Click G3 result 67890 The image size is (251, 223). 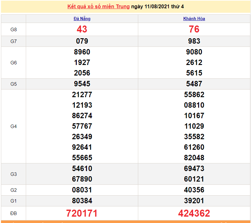[82, 179]
